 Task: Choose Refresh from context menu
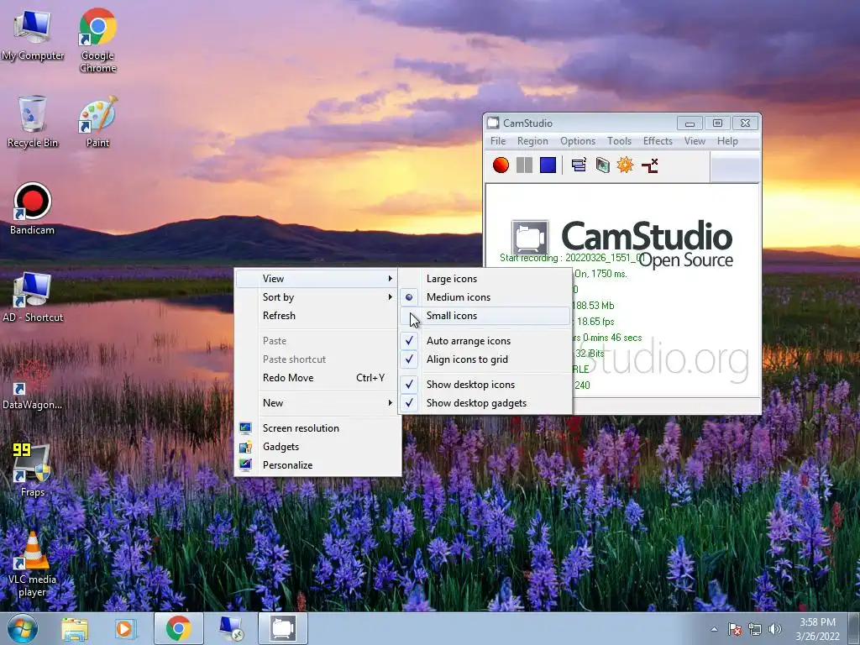point(317,316)
